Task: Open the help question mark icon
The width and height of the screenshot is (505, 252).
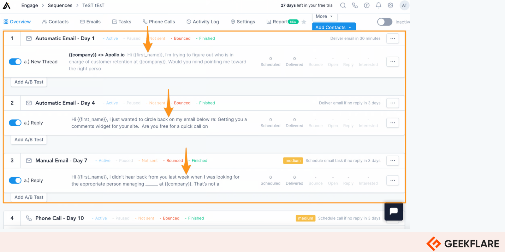Action: (366, 5)
